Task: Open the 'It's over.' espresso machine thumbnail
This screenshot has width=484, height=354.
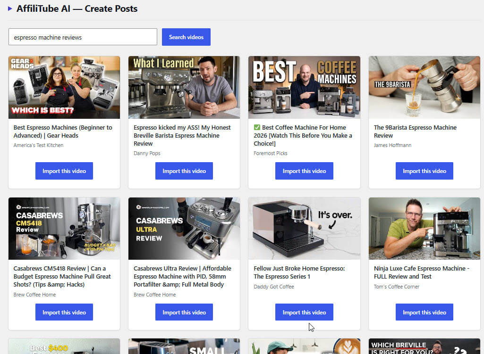Action: coord(305,229)
